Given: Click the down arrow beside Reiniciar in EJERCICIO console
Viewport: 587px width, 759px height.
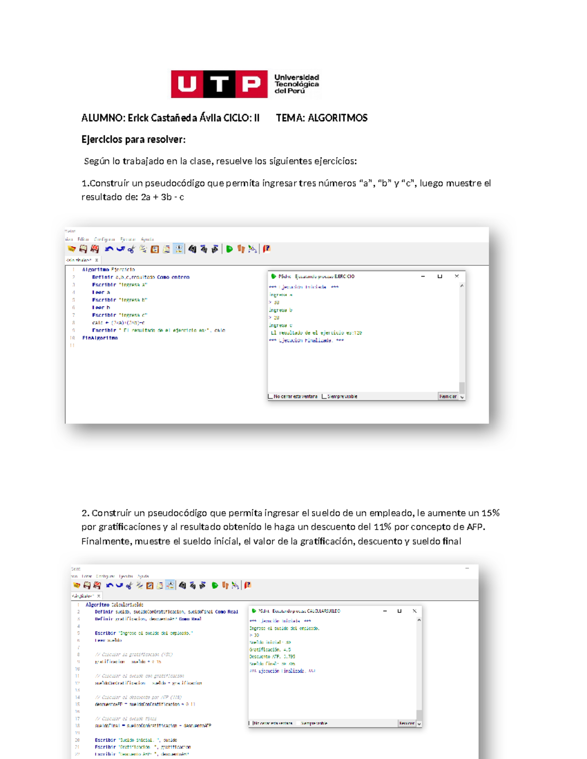Looking at the screenshot, I should click(x=462, y=397).
